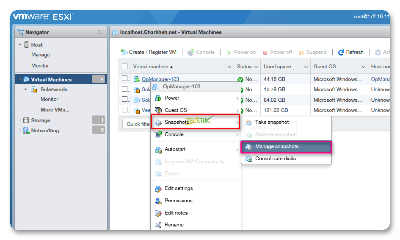Toggle the select-all checkbox in table header
Viewport: 400px width, 240px height.
coord(125,67)
